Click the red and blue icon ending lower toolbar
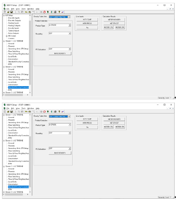This screenshot has width=177, height=204. tap(62, 111)
